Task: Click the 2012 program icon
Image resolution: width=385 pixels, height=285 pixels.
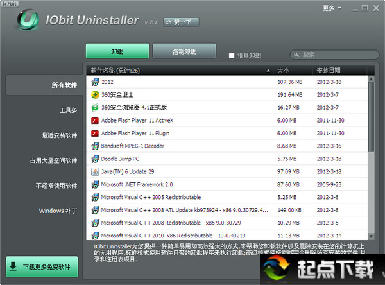Action: pyautogui.click(x=95, y=82)
